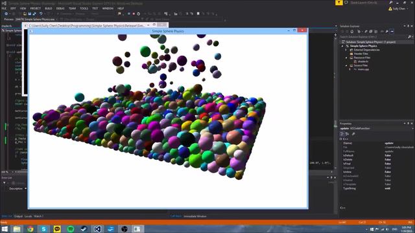Switch to the Output tab
This screenshot has height=233, width=415.
point(18,216)
